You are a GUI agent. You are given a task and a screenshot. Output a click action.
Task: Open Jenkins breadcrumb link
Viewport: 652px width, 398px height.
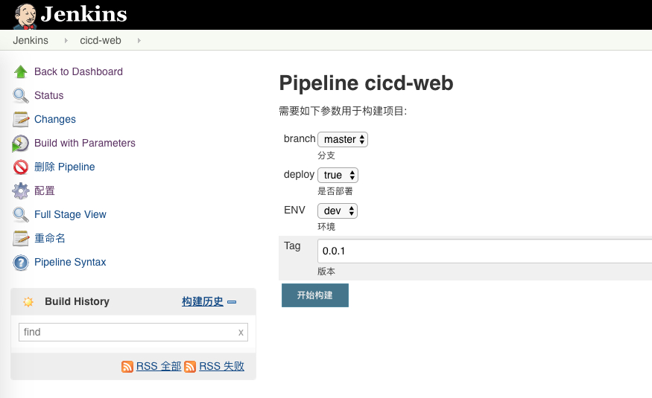pyautogui.click(x=31, y=40)
